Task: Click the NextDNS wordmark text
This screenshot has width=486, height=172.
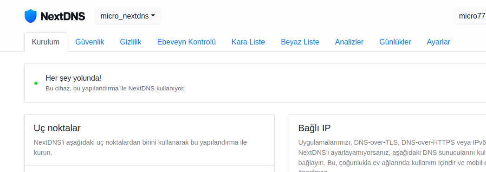Action: point(63,16)
